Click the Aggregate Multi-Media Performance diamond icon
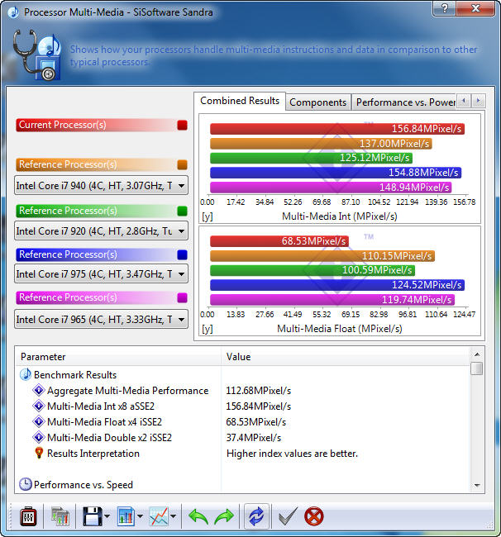 coord(39,390)
